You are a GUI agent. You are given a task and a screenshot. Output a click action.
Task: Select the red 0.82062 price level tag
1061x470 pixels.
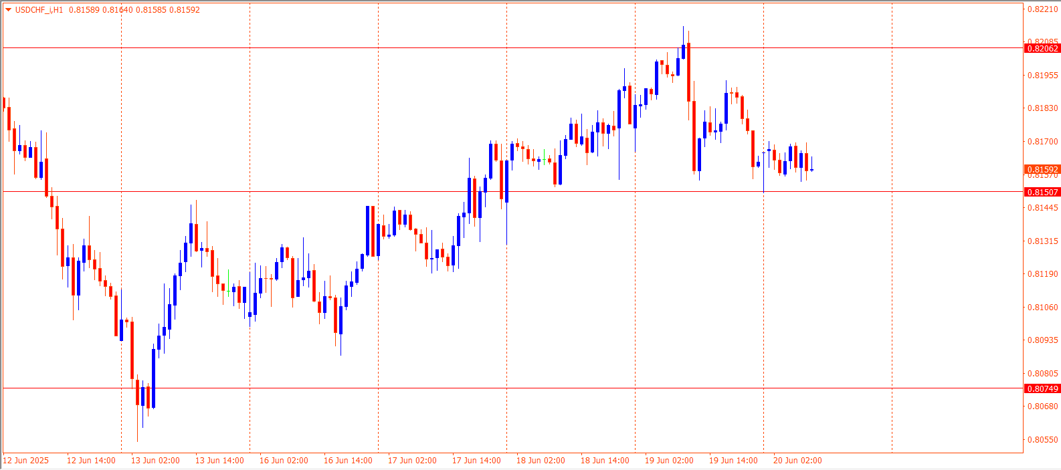pos(1042,48)
